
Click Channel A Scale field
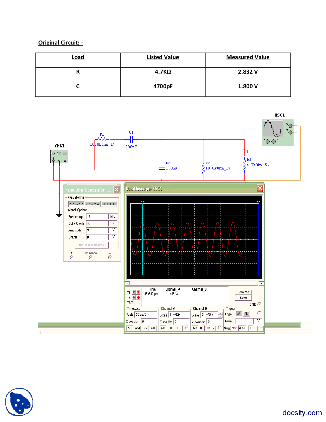click(x=179, y=315)
